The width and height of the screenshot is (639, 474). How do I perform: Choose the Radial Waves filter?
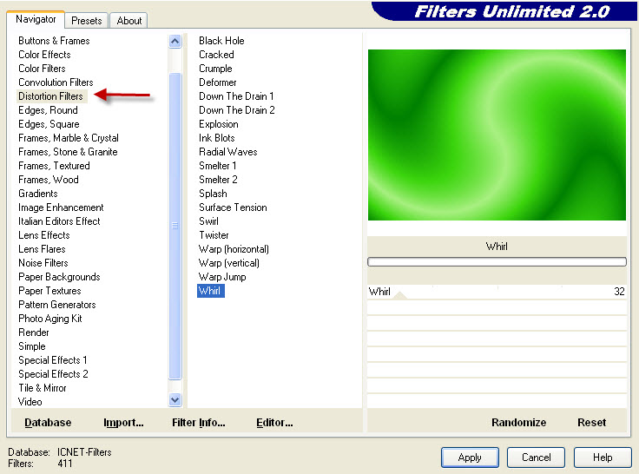pyautogui.click(x=227, y=152)
